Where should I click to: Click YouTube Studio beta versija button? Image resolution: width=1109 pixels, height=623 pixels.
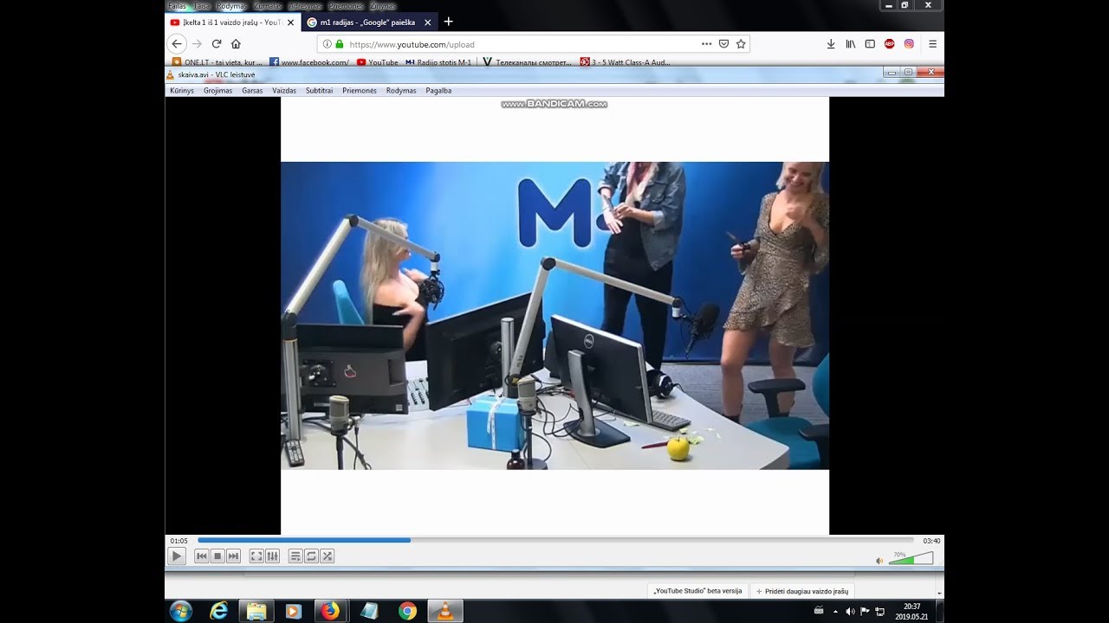[x=697, y=591]
